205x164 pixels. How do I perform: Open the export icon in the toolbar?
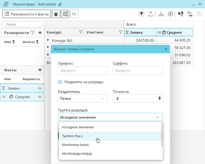pos(151,14)
